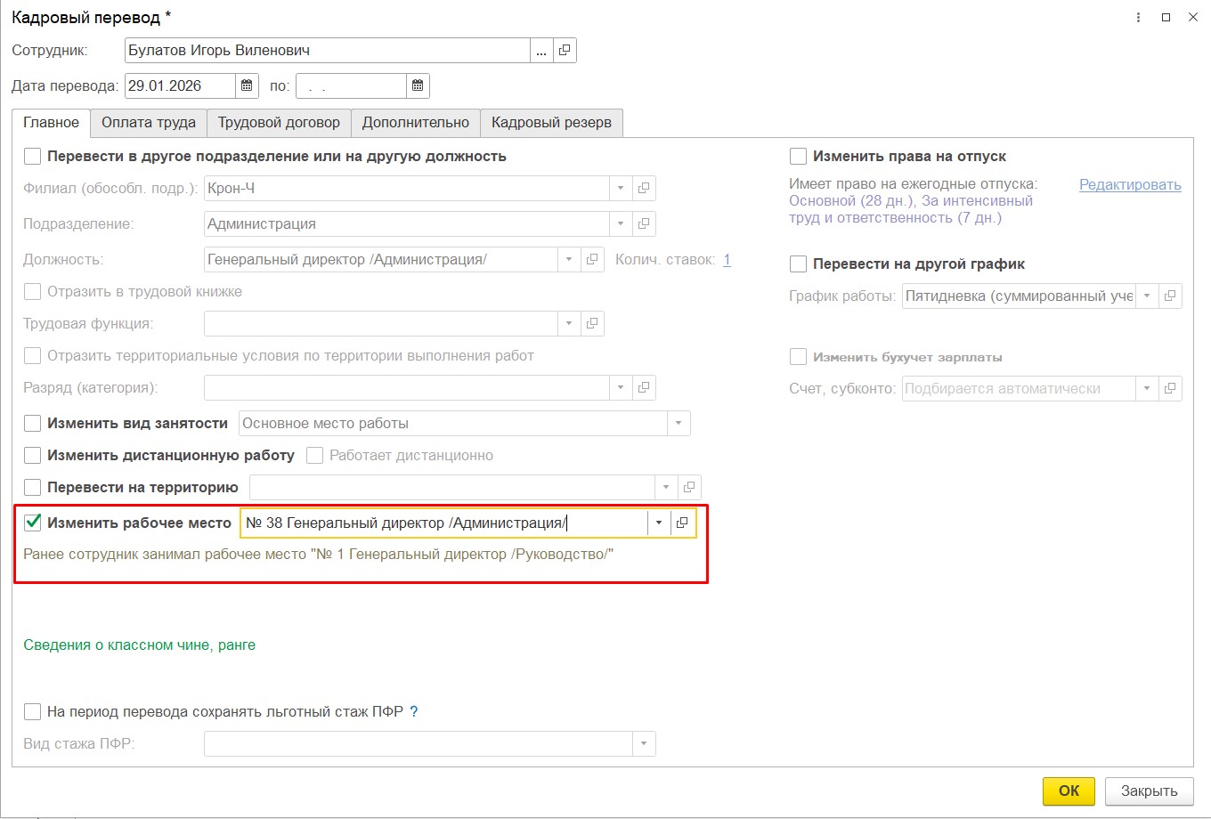Screen dimensions: 1211x819
Task: Click the yellow ОК button
Action: tap(1069, 791)
